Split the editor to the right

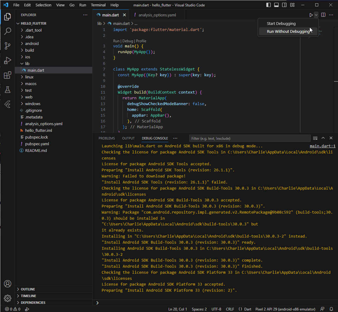click(323, 15)
